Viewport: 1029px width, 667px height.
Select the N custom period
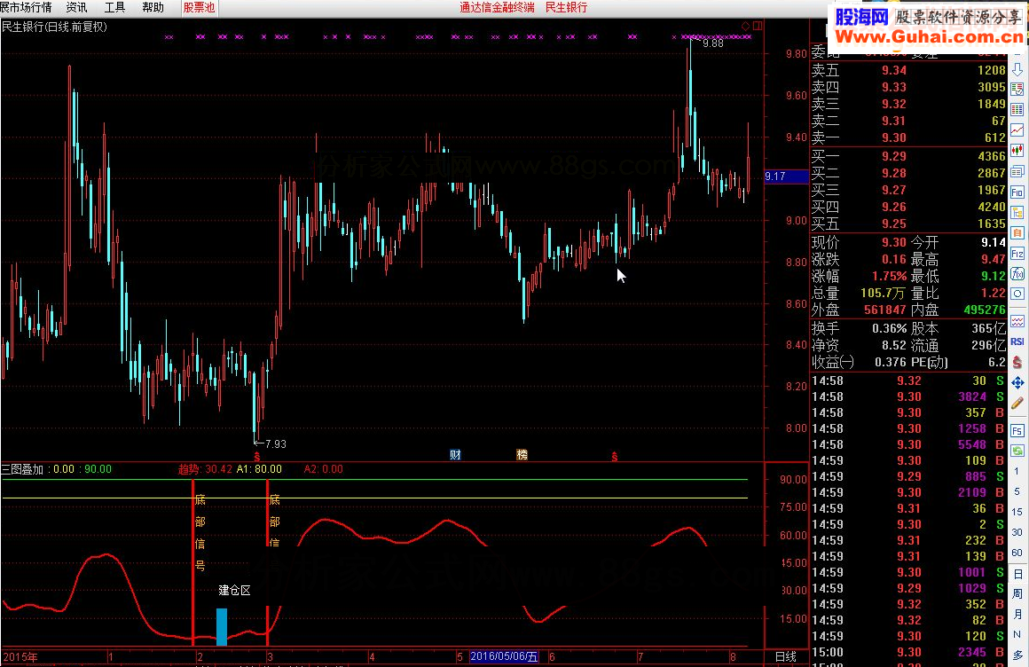click(1017, 635)
